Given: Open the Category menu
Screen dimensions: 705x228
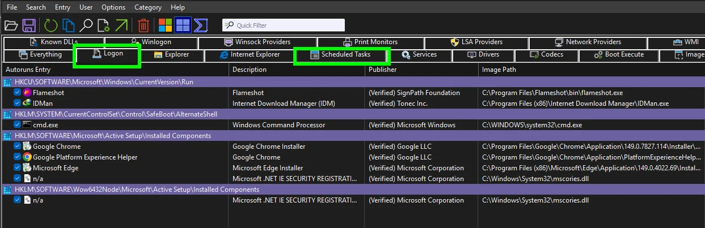Looking at the screenshot, I should point(148,7).
